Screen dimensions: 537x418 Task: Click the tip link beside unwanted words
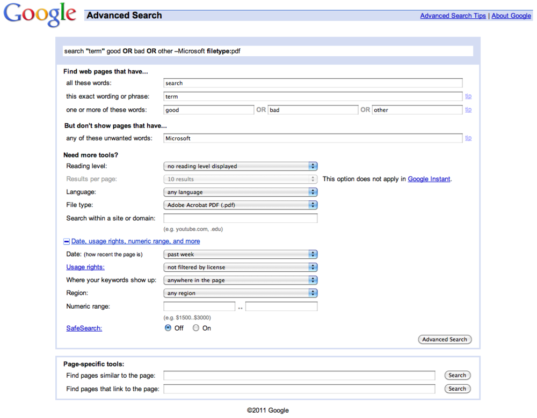(468, 138)
